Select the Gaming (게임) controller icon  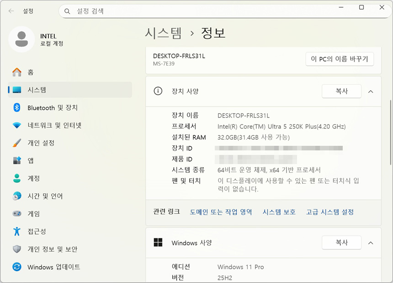click(17, 214)
